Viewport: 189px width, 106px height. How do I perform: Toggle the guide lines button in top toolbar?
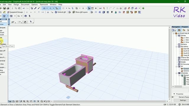pyautogui.click(x=44, y=8)
